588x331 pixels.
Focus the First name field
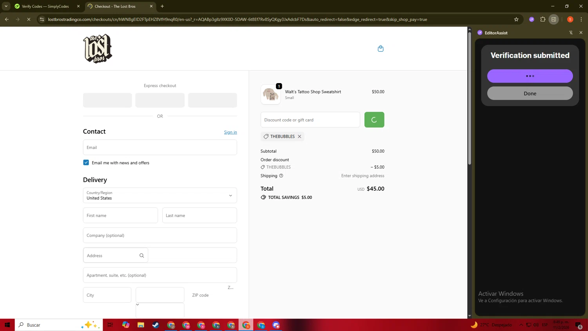[x=120, y=215]
